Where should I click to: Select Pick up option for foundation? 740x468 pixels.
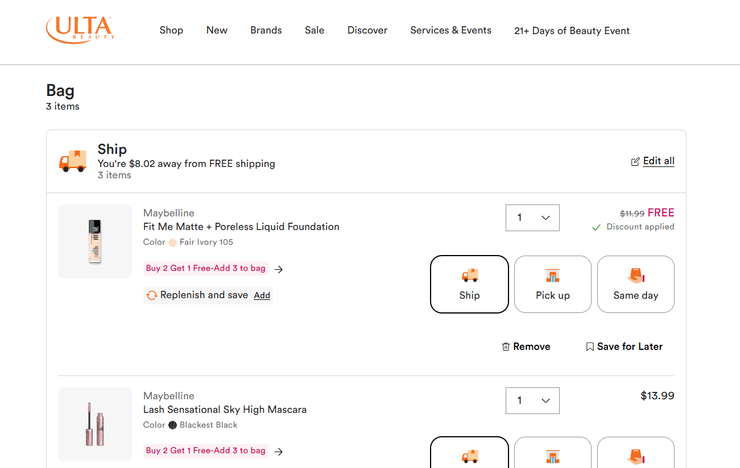click(x=553, y=284)
